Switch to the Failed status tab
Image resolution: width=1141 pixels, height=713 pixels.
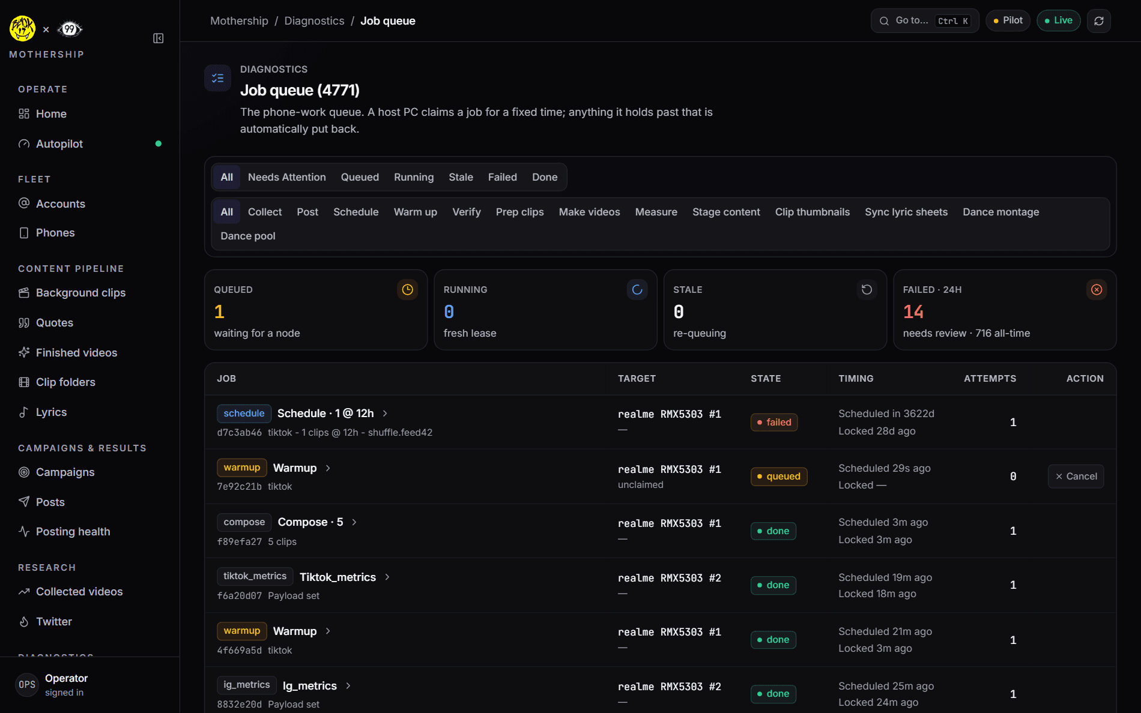(x=503, y=177)
